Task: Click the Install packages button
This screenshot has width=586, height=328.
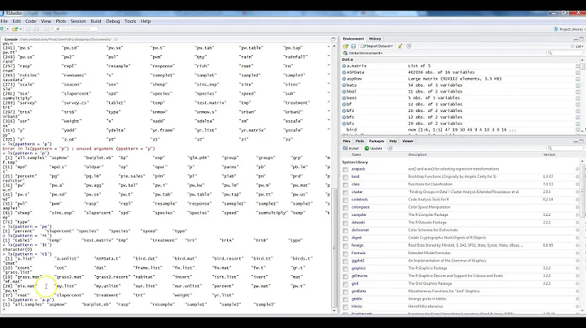Action: click(x=351, y=149)
